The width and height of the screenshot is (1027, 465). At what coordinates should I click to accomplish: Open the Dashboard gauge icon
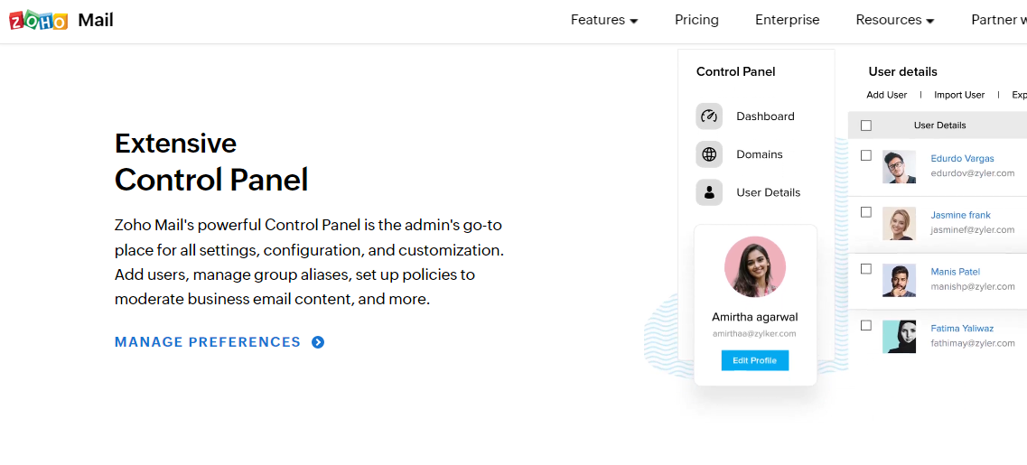(x=709, y=116)
